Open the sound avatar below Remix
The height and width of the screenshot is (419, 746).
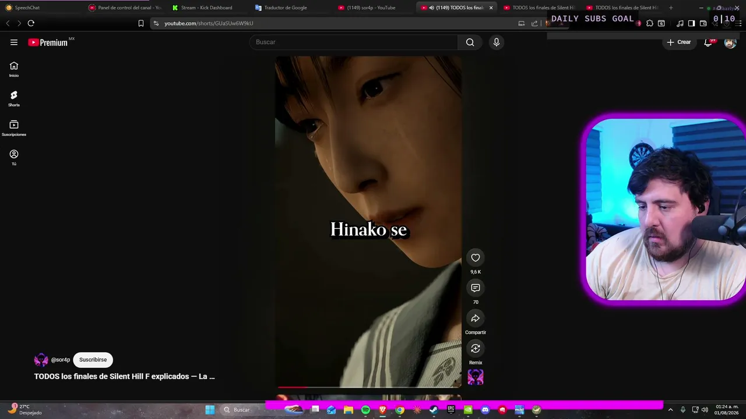pos(476,377)
